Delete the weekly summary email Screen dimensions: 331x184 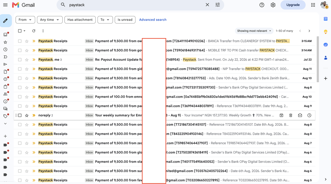click(291, 115)
